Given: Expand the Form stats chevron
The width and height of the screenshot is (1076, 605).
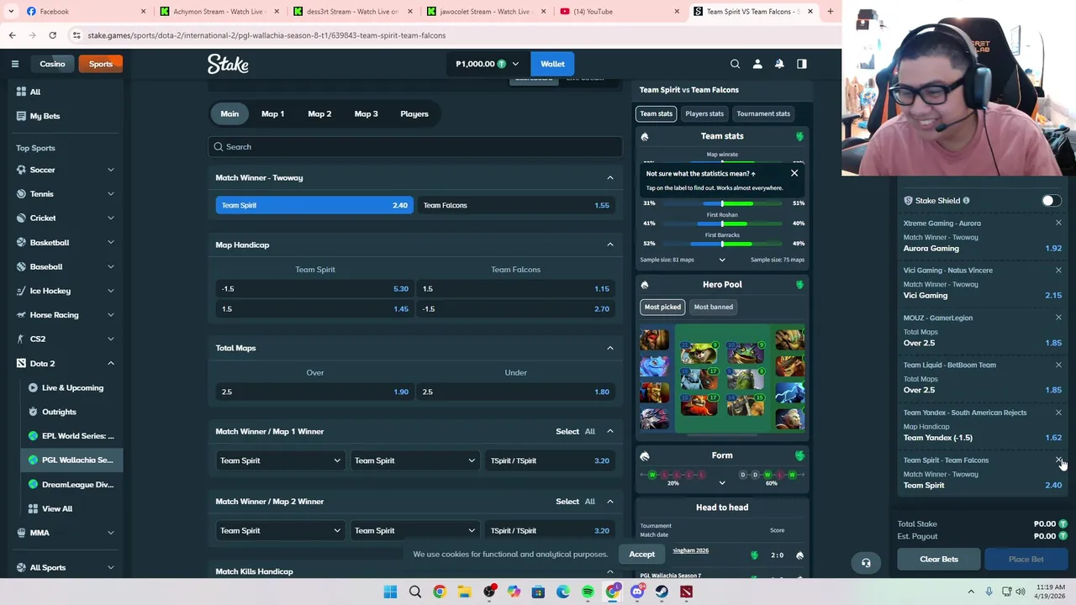Looking at the screenshot, I should (x=721, y=483).
